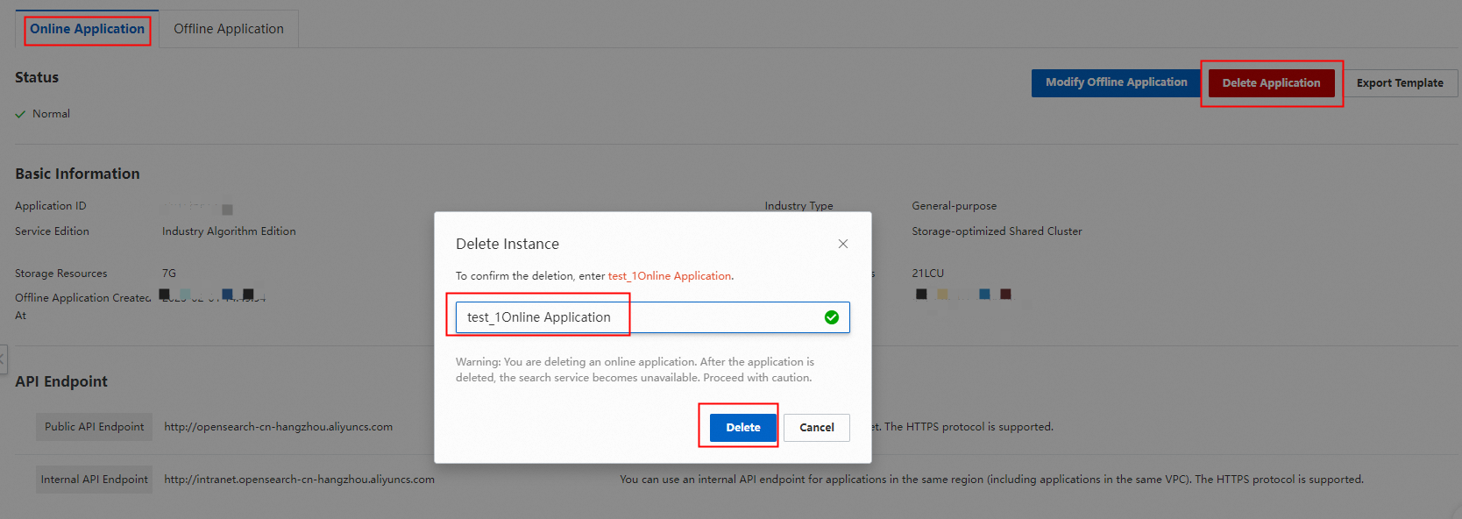Click the Internal API Endpoint label

coord(94,480)
